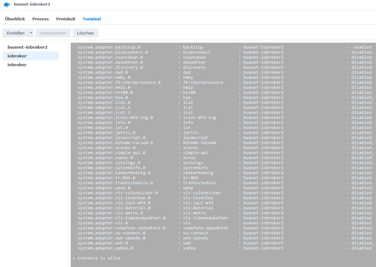Viewport: 376px width, 267px height.
Task: Switch to the Überblick tab
Action: [15, 19]
